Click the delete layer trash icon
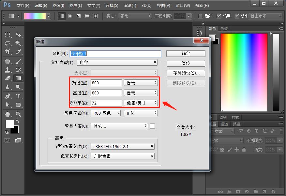Screen dimensions: 286x196 273,192
